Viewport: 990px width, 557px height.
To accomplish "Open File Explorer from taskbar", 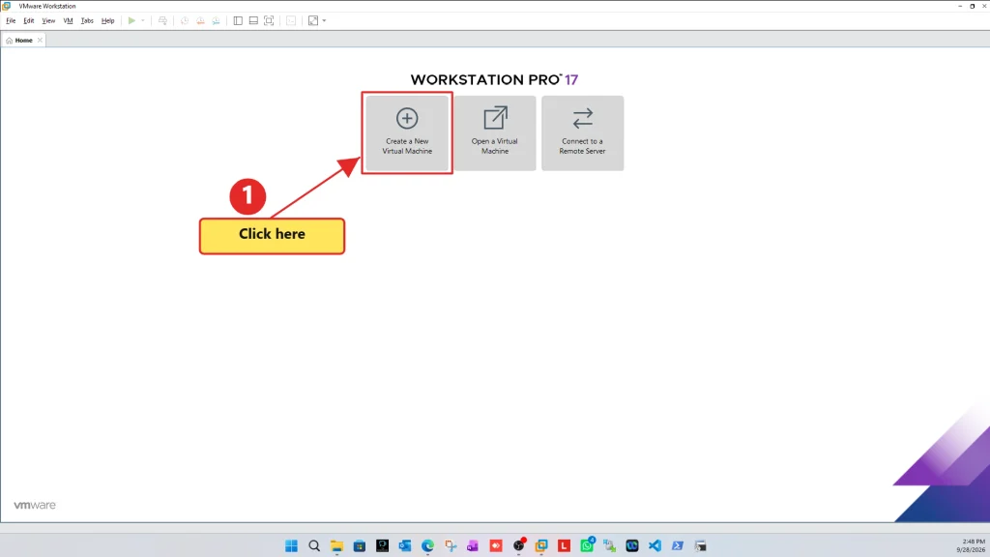I will click(x=336, y=545).
